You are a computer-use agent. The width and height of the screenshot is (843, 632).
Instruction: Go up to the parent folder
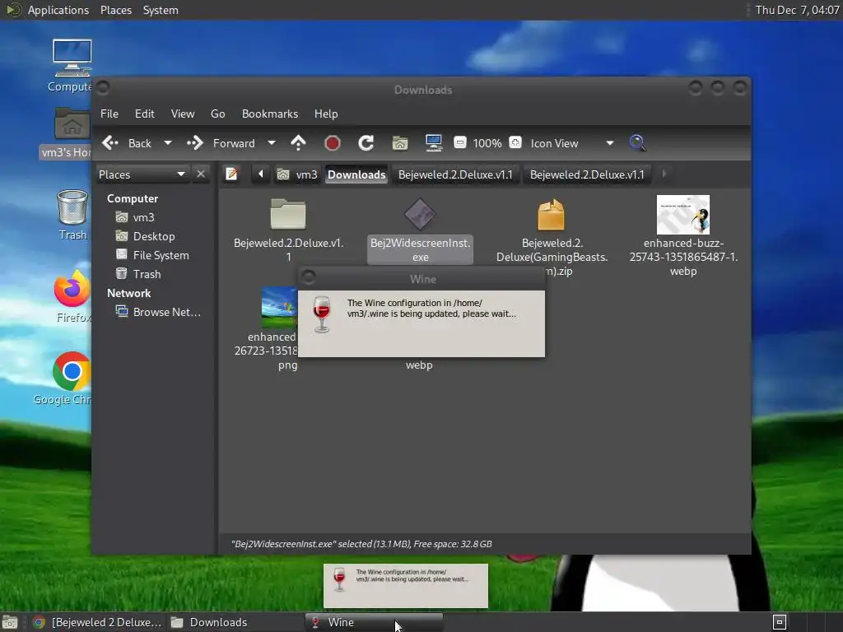[298, 143]
